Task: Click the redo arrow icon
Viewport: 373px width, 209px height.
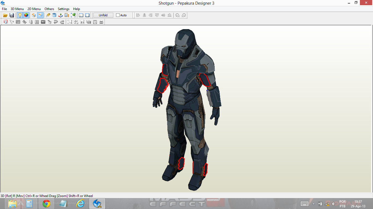Action: click(62, 22)
